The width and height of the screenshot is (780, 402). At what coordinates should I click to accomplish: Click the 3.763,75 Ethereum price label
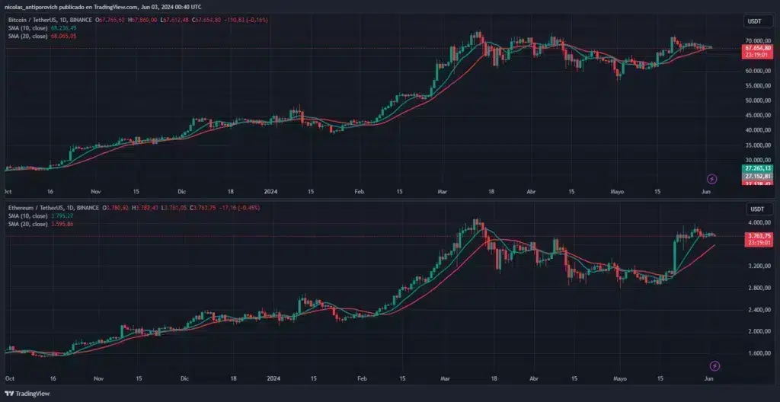[x=757, y=236]
